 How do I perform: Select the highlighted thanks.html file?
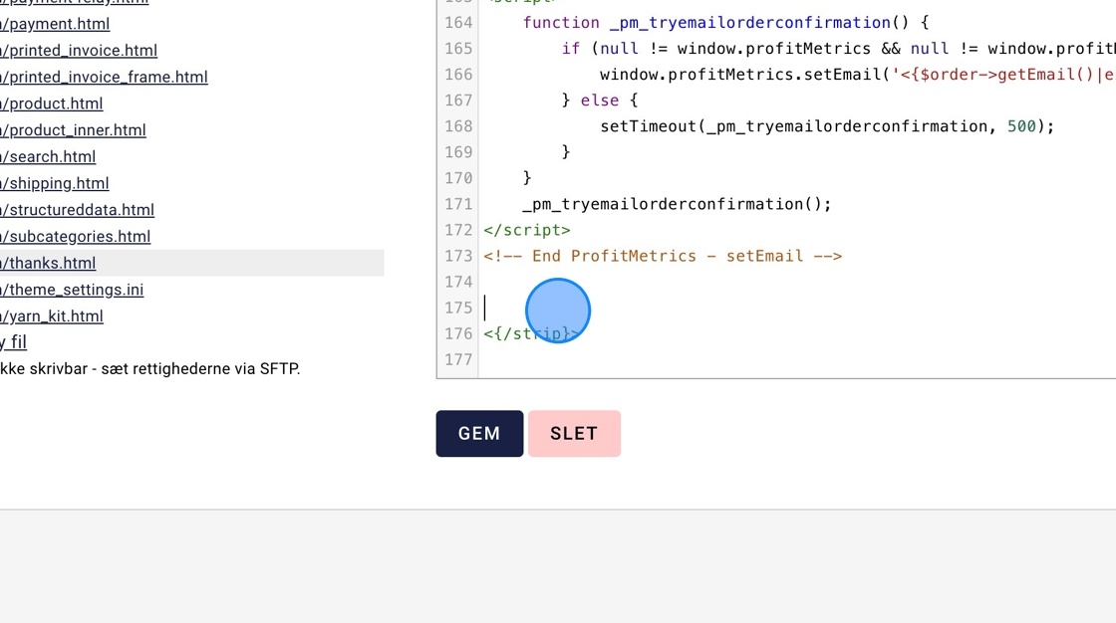pos(50,263)
